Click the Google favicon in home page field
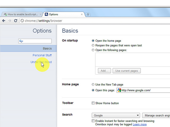The height and width of the screenshot is (127, 170). [119, 90]
